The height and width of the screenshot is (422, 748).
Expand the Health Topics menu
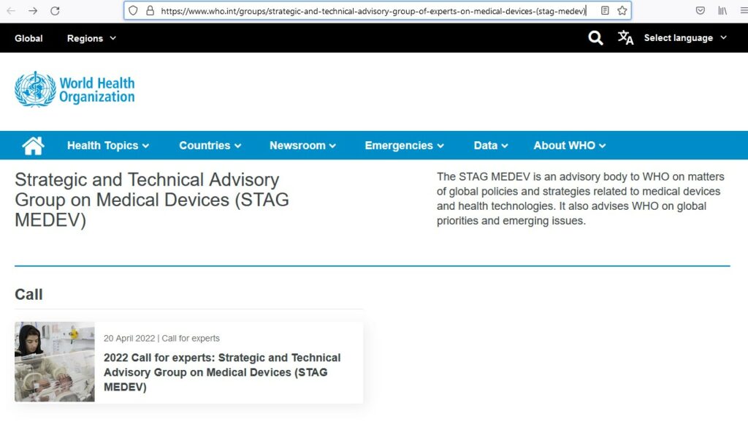107,146
